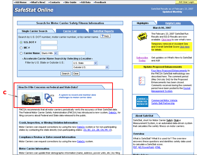
Task: Open the Overview PDF link
Action: pos(135,147)
